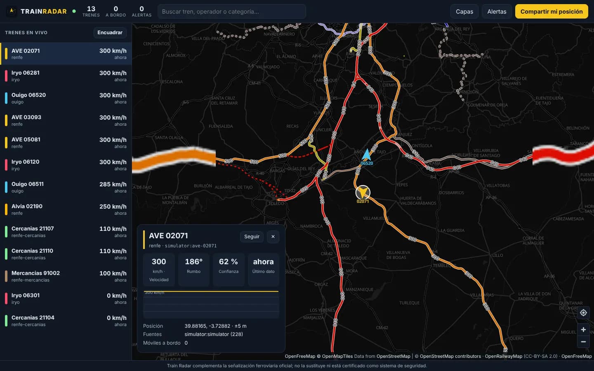
Task: Select the Ouigo 06520 blue arrow marker
Action: click(366, 155)
